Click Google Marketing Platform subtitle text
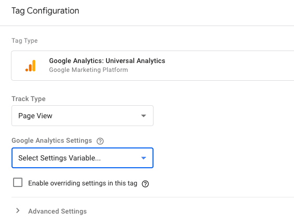294x224 pixels. pos(88,70)
